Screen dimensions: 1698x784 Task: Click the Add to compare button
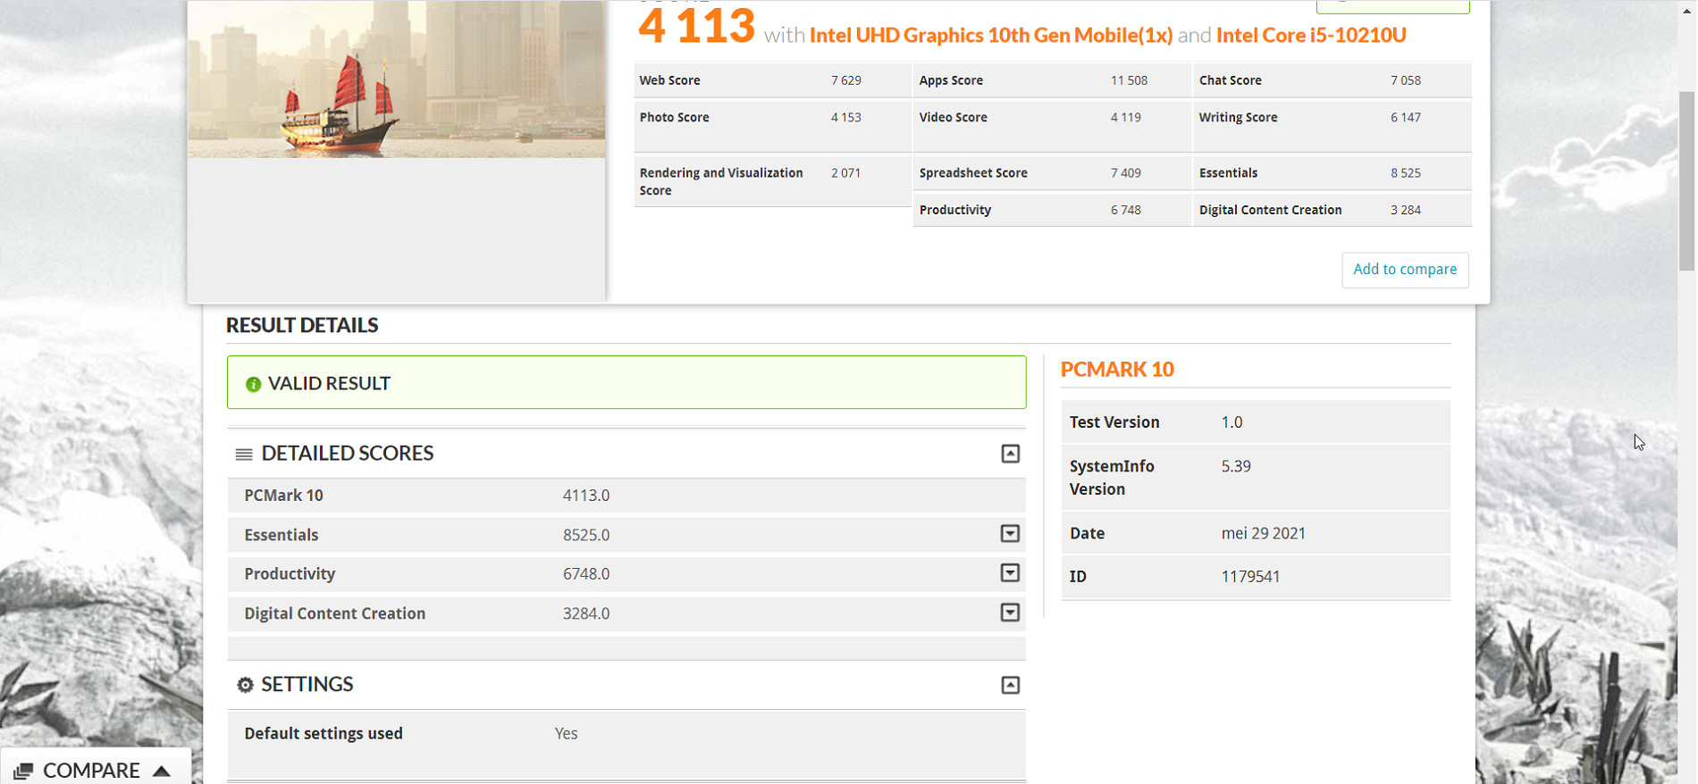click(1405, 270)
